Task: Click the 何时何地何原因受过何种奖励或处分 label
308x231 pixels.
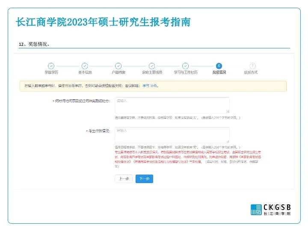Action: [x=81, y=101]
